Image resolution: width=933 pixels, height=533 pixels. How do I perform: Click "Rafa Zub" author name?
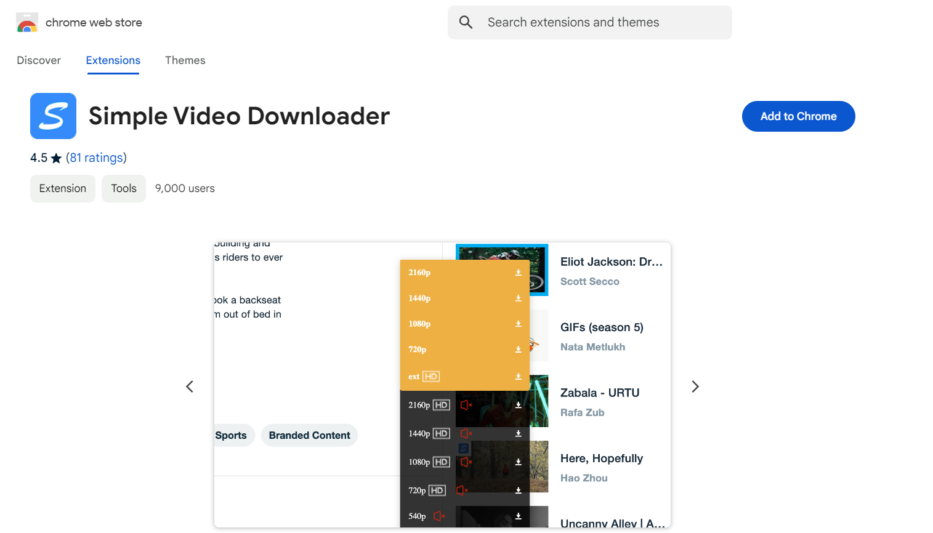click(582, 412)
